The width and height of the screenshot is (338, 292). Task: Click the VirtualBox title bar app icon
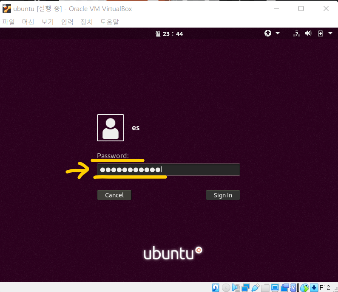tap(7, 8)
